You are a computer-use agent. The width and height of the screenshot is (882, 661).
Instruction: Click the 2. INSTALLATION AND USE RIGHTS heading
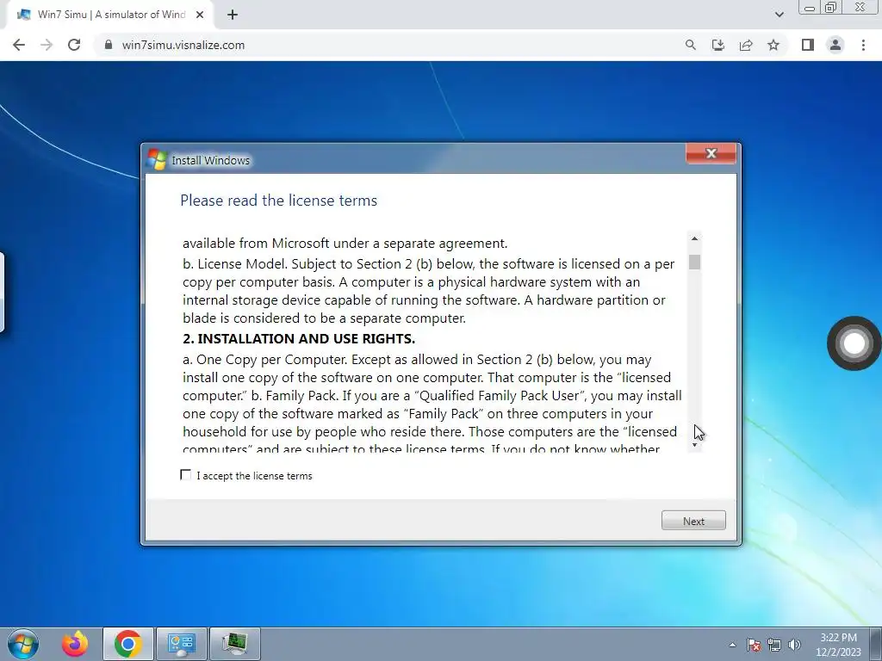tap(299, 339)
